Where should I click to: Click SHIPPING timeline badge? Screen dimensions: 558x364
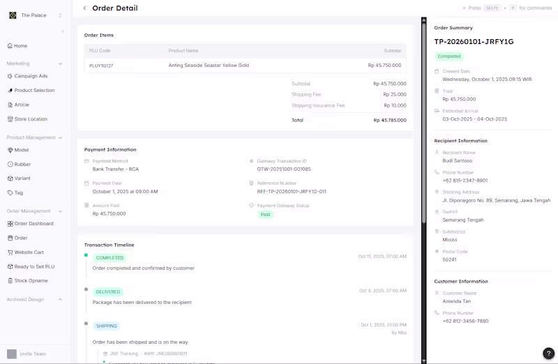[107, 326]
